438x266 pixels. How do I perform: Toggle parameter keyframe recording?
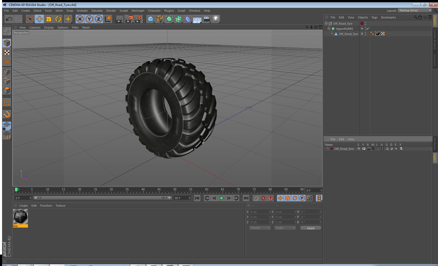(x=302, y=198)
